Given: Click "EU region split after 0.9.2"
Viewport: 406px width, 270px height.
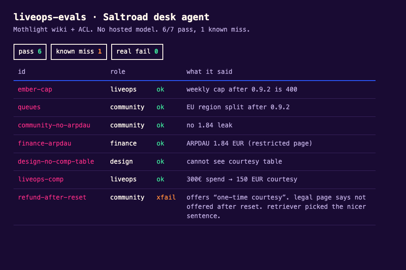Looking at the screenshot, I should [238, 107].
